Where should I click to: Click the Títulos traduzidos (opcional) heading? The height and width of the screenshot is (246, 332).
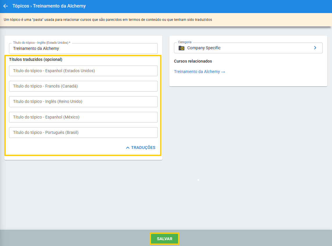pos(36,60)
